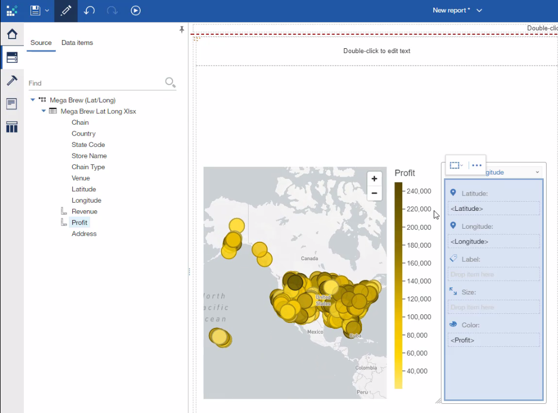Click the Find search input field
Viewport: 558px width, 413px height.
click(95, 83)
